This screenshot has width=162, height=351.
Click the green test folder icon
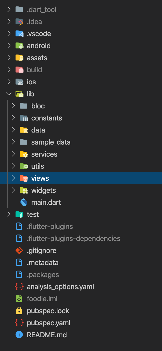19,214
